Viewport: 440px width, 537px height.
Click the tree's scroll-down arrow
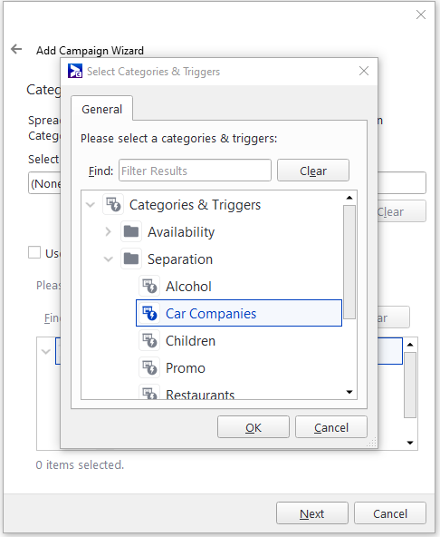click(349, 392)
